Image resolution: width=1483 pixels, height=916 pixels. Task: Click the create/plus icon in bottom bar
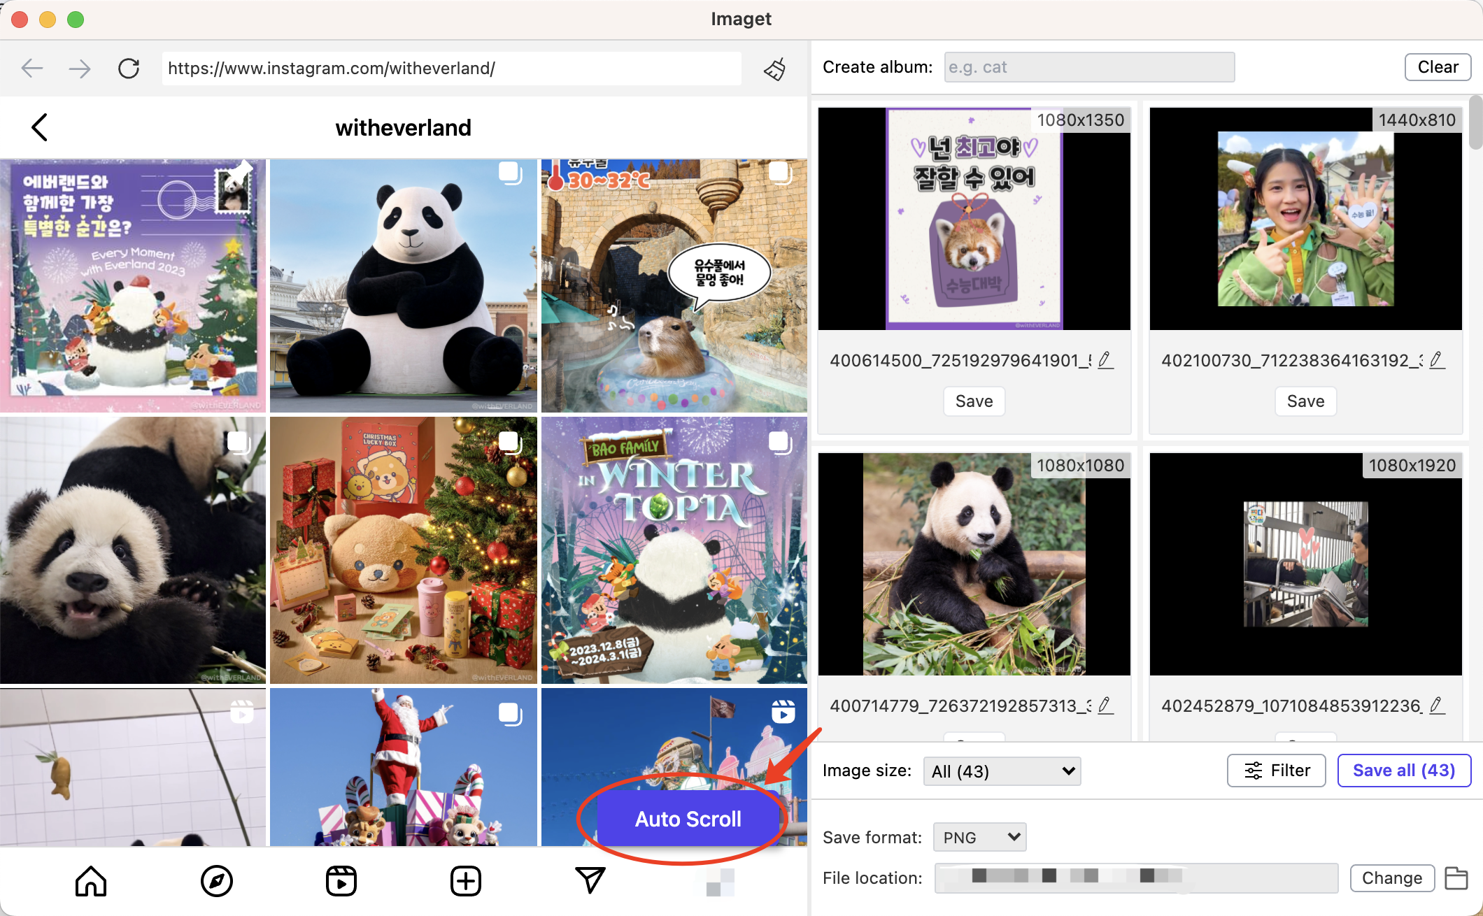coord(464,881)
